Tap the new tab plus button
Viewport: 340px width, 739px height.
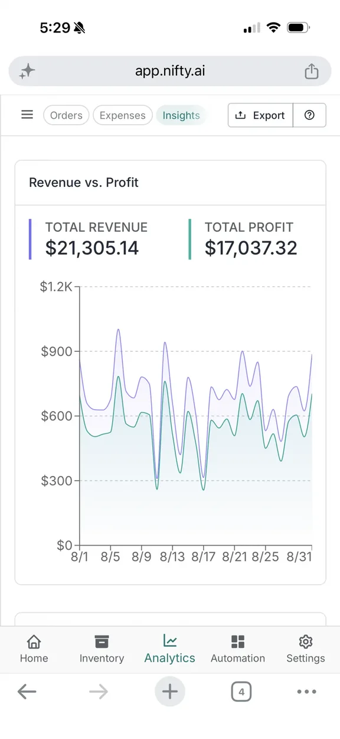(170, 691)
